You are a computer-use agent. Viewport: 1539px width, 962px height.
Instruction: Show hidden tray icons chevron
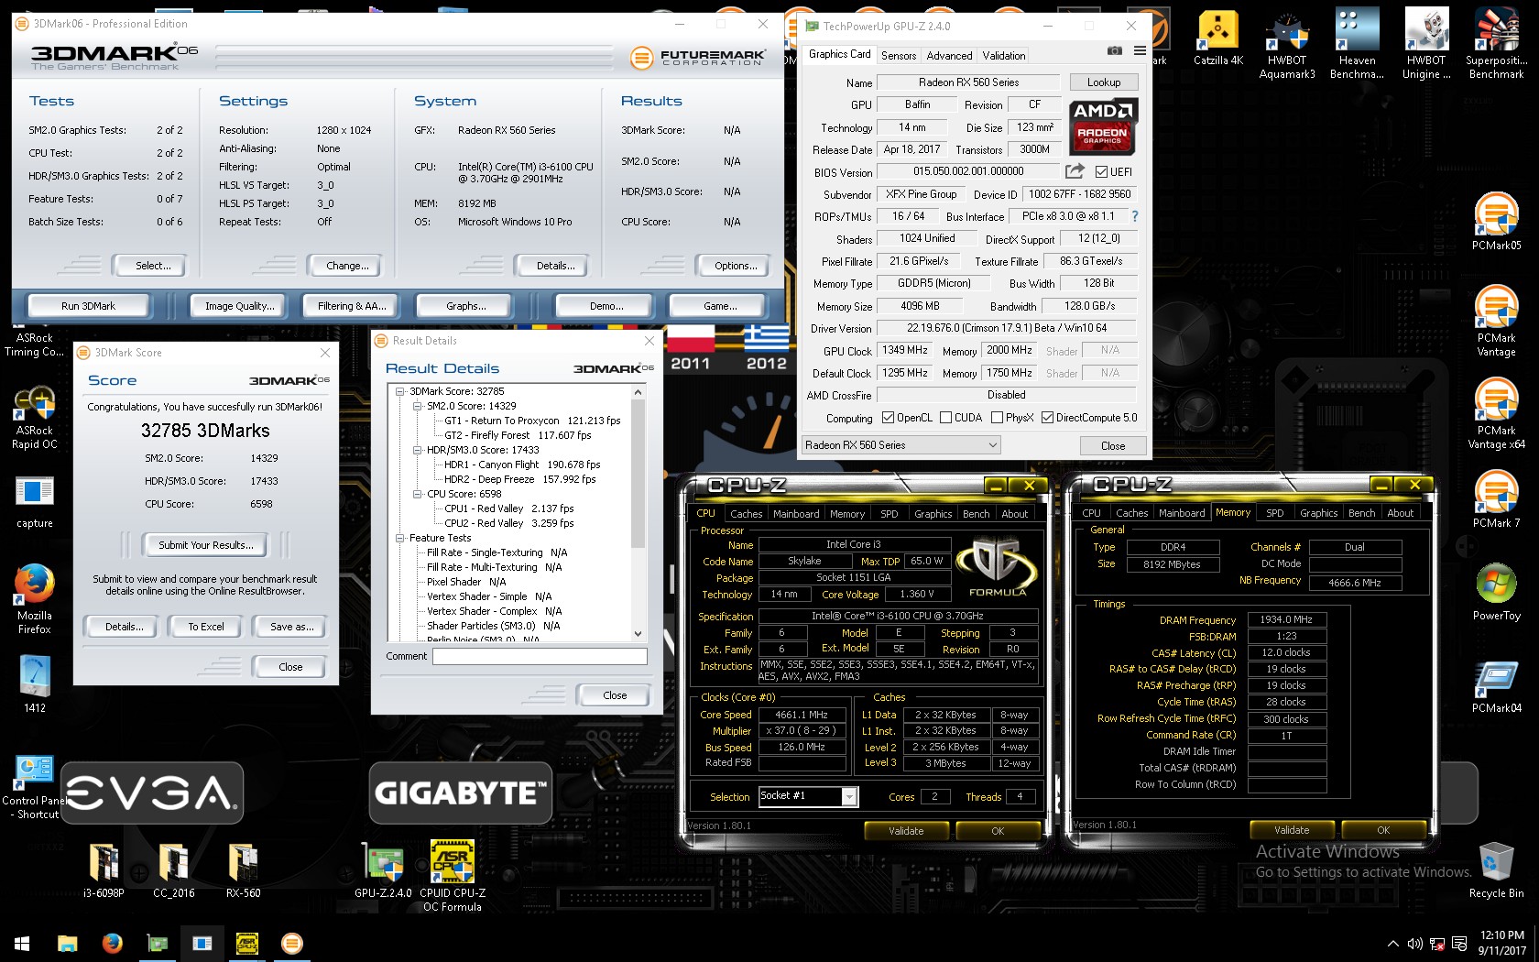point(1392,944)
